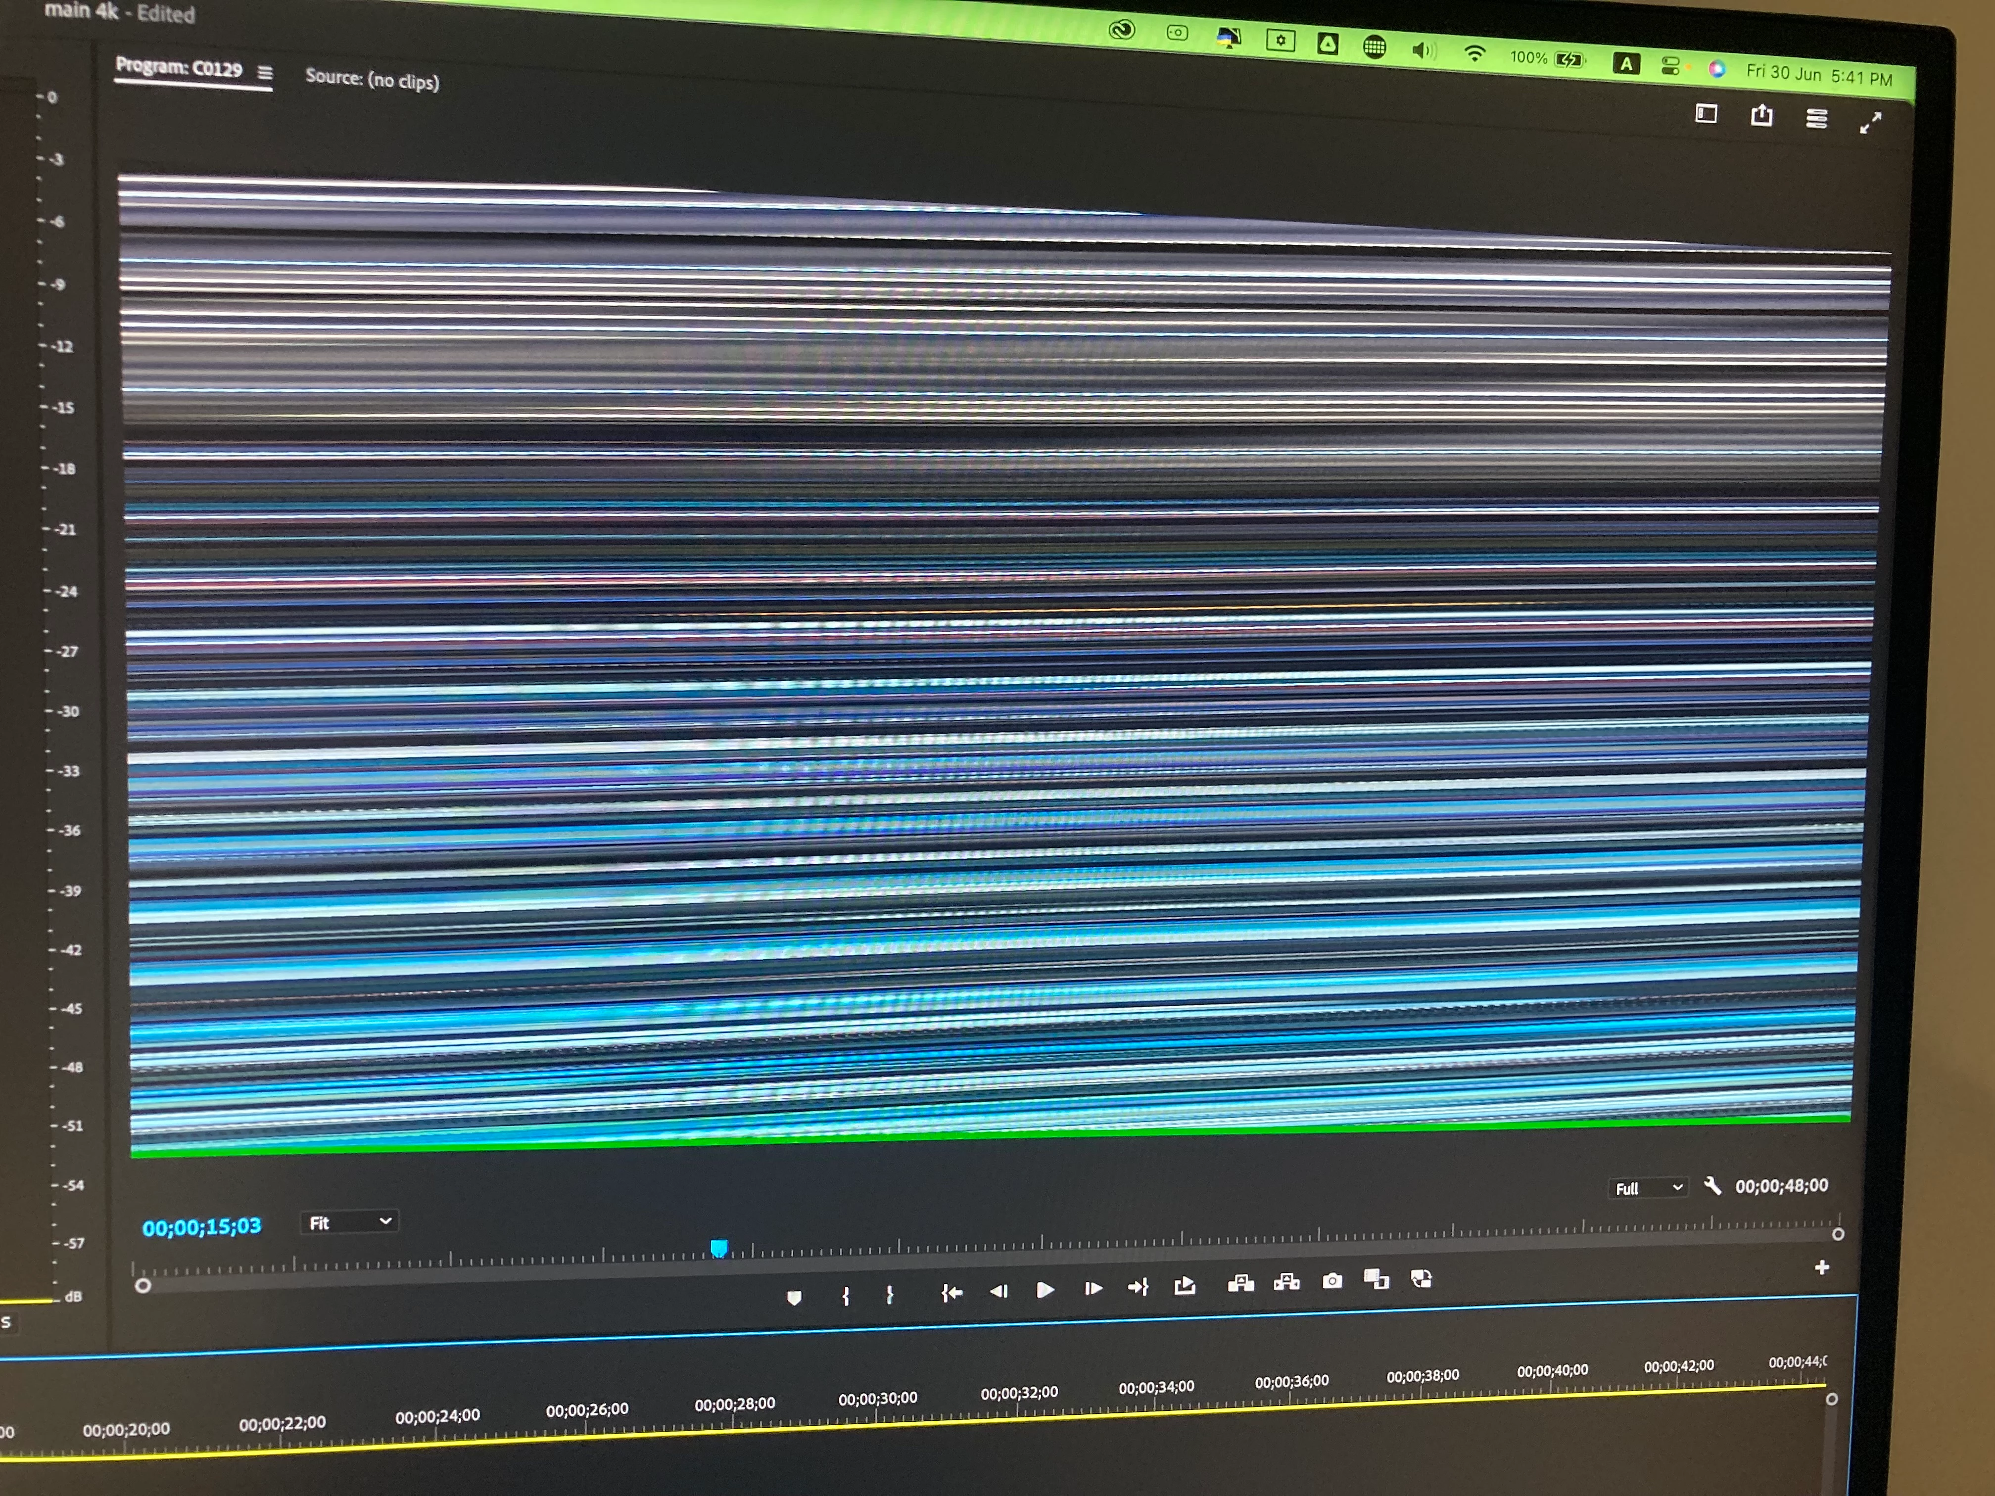
Task: Click the Lift button icon
Action: (1241, 1283)
